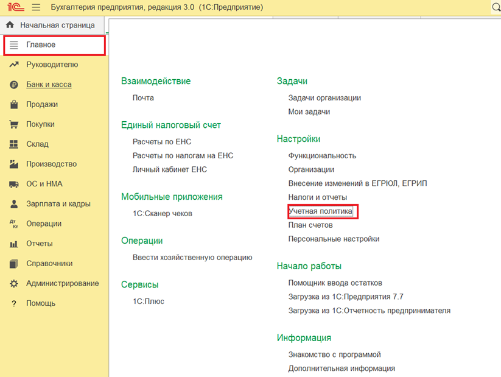Click the search magnifier icon
The height and width of the screenshot is (377, 501).
click(x=496, y=7)
